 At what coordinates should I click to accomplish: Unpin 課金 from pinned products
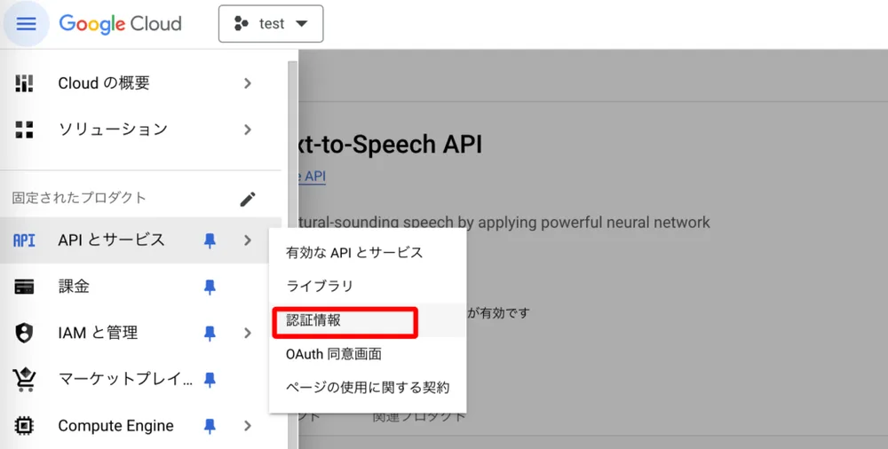pyautogui.click(x=210, y=288)
